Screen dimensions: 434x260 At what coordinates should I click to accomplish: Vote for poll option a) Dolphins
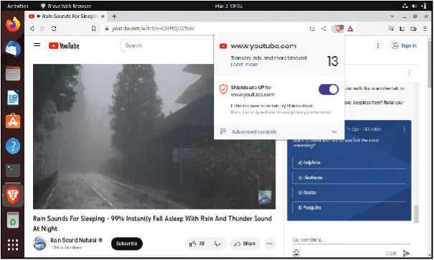349,163
